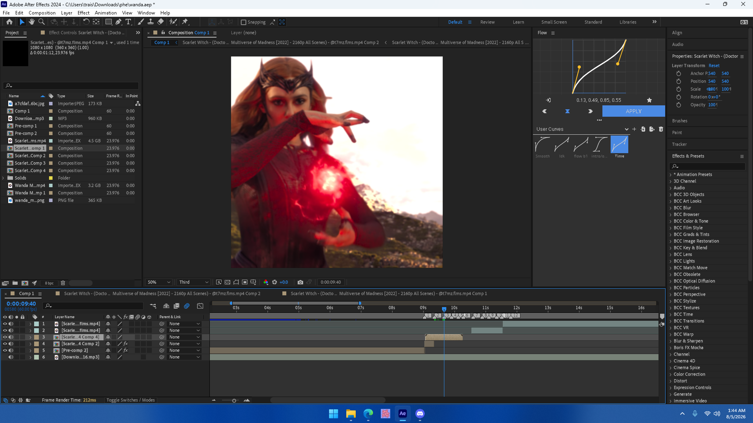Adjust the timeline zoom slider handle
The height and width of the screenshot is (423, 753).
pyautogui.click(x=234, y=400)
